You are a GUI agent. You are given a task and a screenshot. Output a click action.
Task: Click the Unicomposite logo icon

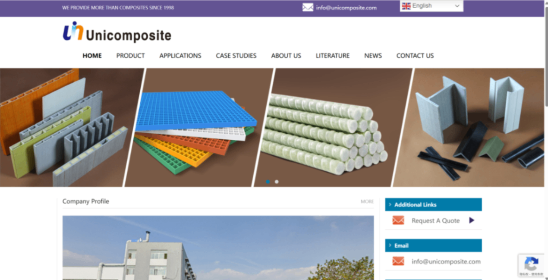(x=72, y=31)
